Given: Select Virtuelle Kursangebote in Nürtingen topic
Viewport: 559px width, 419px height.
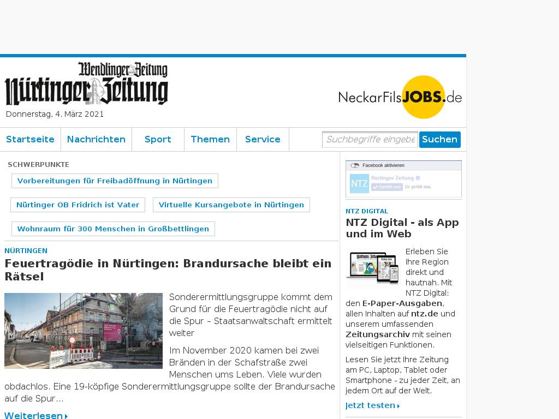Looking at the screenshot, I should click(x=231, y=205).
